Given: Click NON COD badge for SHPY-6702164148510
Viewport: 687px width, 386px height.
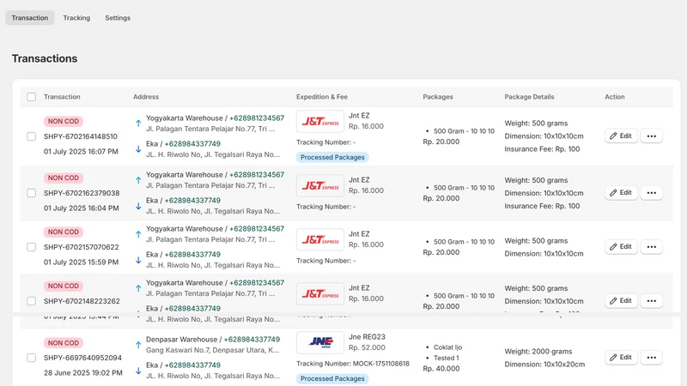Looking at the screenshot, I should coord(64,121).
